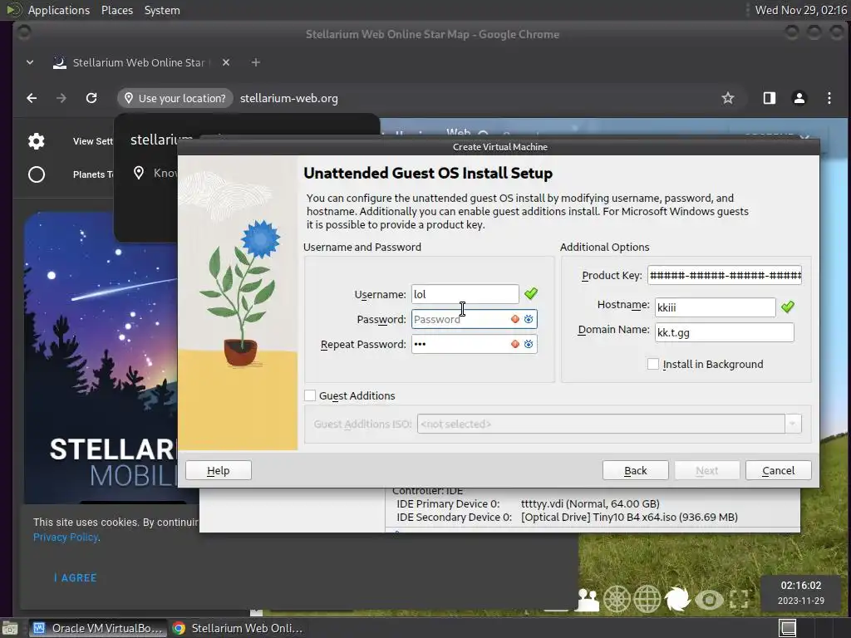Click Tiny10 B4 x64.iso optical drive text
The height and width of the screenshot is (638, 851).
click(x=629, y=517)
